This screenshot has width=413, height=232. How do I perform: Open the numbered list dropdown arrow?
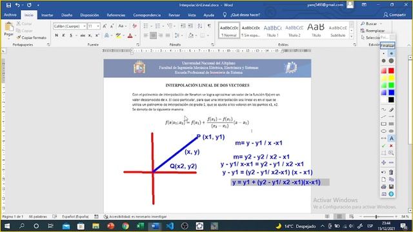(163, 26)
